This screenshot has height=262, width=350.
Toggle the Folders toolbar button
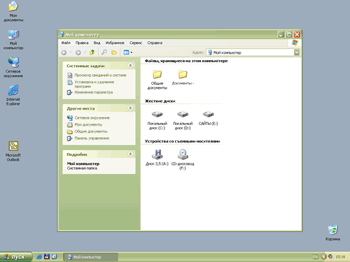tap(114, 52)
